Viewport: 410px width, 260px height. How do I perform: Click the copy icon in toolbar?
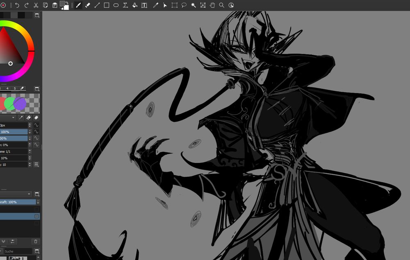pos(45,5)
